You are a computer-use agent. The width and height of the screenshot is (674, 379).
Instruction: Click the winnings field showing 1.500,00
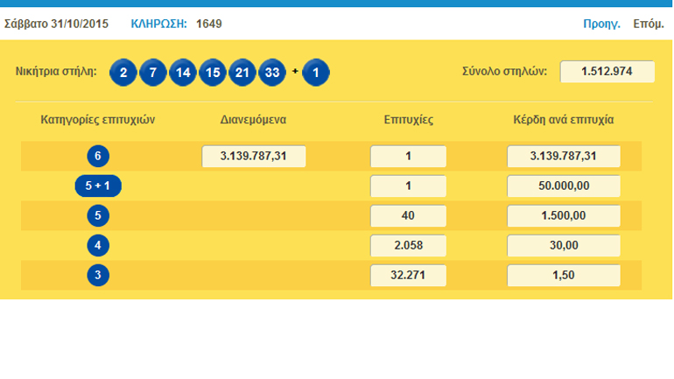coord(564,216)
